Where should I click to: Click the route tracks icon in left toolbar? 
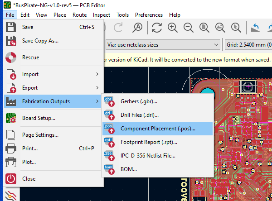(11, 196)
